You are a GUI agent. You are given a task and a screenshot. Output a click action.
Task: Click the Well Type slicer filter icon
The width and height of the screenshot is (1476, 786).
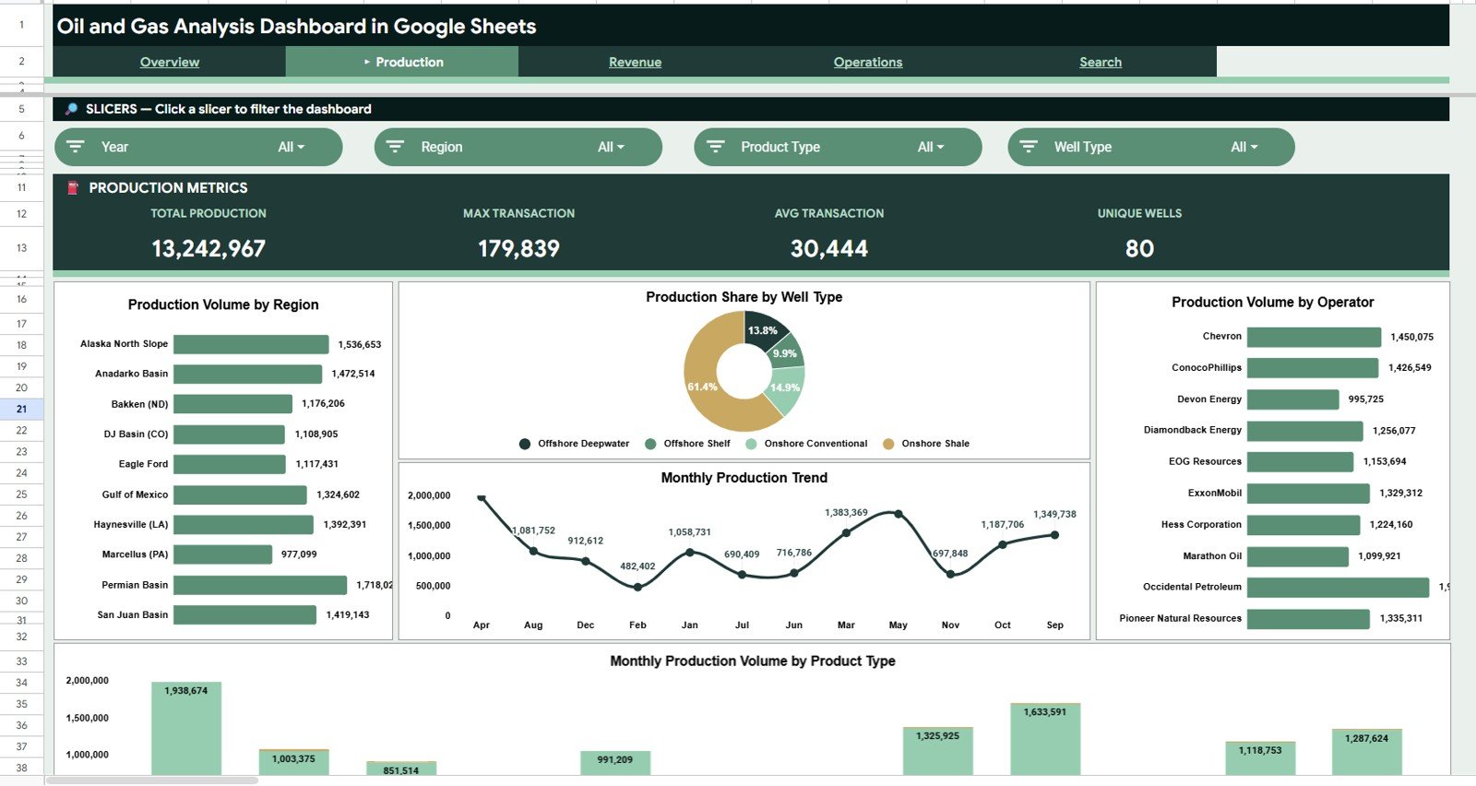(x=1029, y=147)
